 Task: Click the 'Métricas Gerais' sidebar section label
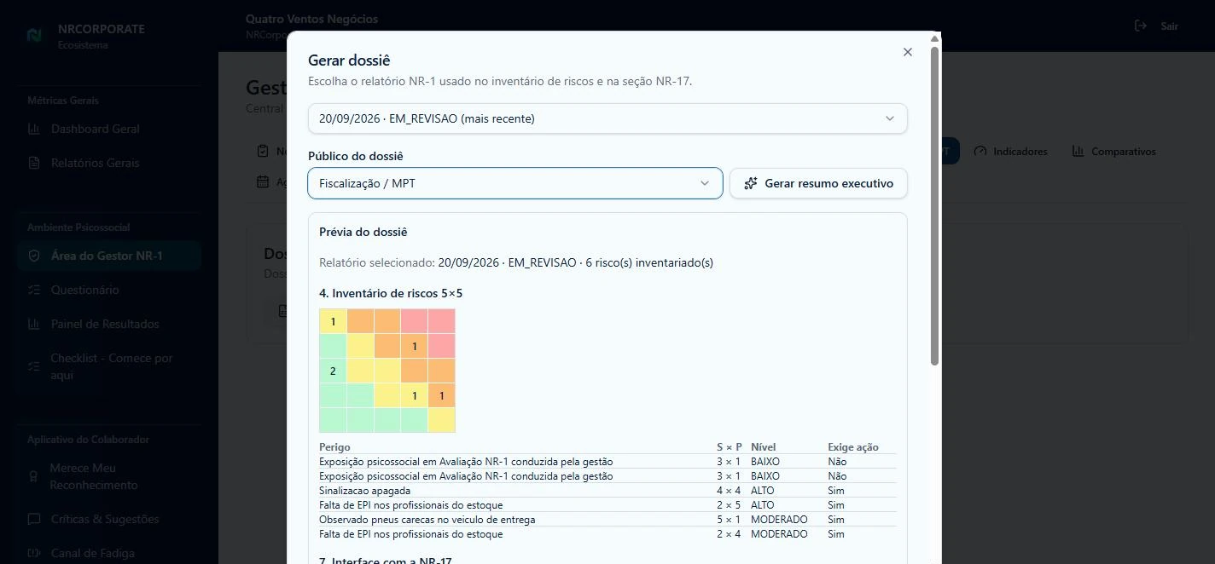pyautogui.click(x=63, y=101)
